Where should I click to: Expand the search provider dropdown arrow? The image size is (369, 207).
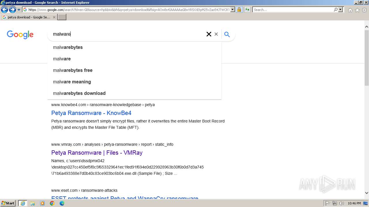(x=340, y=10)
